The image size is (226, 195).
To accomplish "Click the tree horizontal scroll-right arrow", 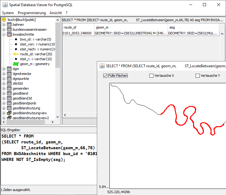I will (53, 122).
